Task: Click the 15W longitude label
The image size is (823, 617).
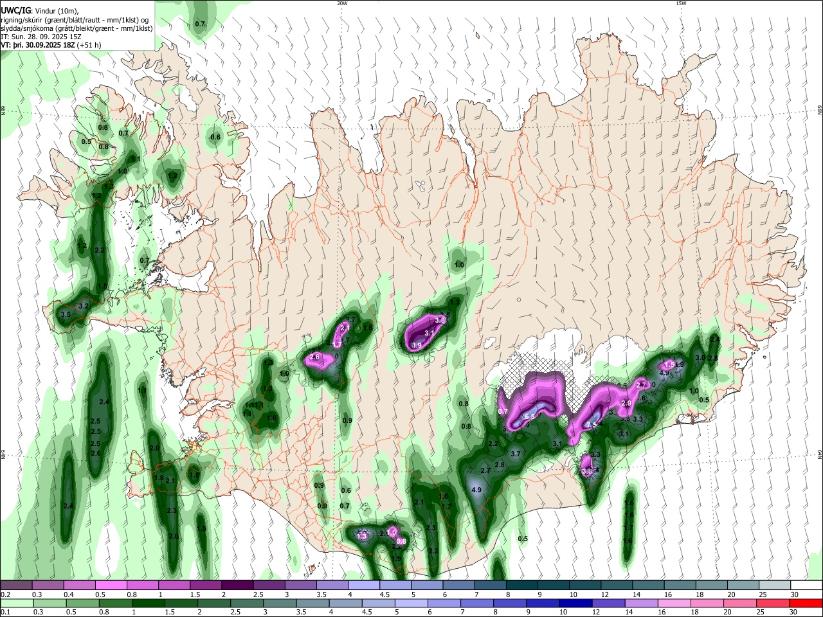Action: pos(680,3)
